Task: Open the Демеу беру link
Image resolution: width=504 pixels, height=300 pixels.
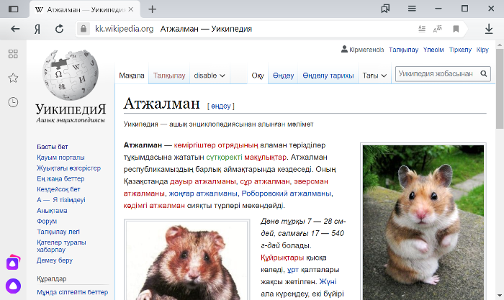Action: (x=55, y=260)
